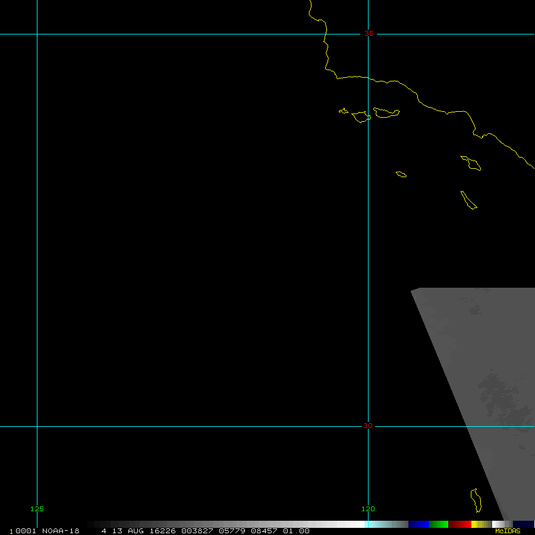Click the island outline near bottom edge

[476, 500]
